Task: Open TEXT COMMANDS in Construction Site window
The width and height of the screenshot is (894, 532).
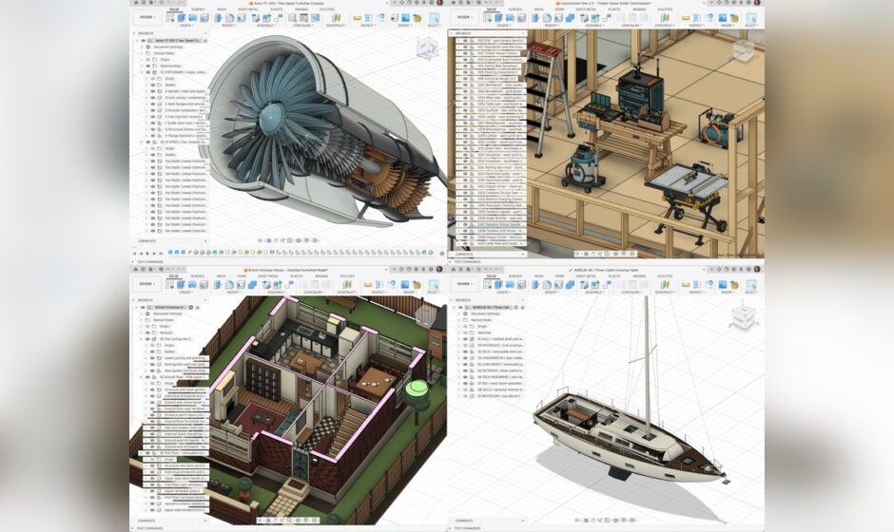Action: (x=468, y=261)
